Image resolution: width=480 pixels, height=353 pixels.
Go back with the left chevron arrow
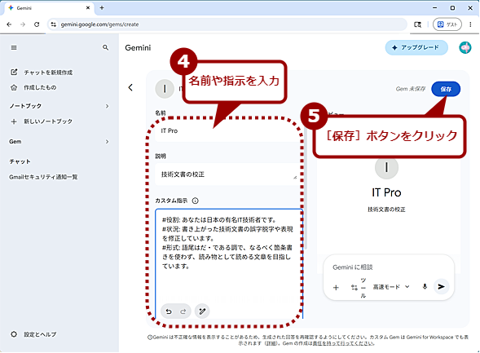[130, 87]
